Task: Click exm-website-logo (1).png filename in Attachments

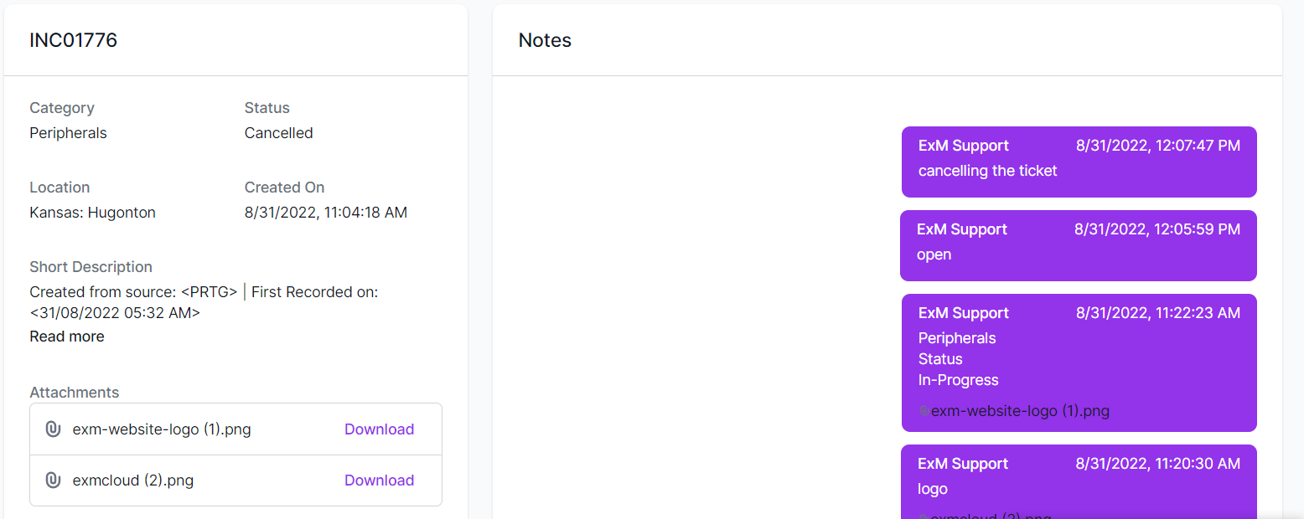Action: point(162,429)
